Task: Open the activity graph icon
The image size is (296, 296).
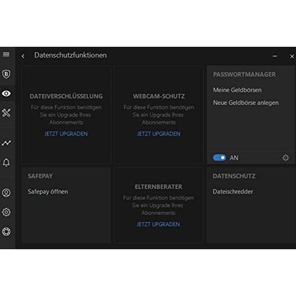Action: (6, 143)
